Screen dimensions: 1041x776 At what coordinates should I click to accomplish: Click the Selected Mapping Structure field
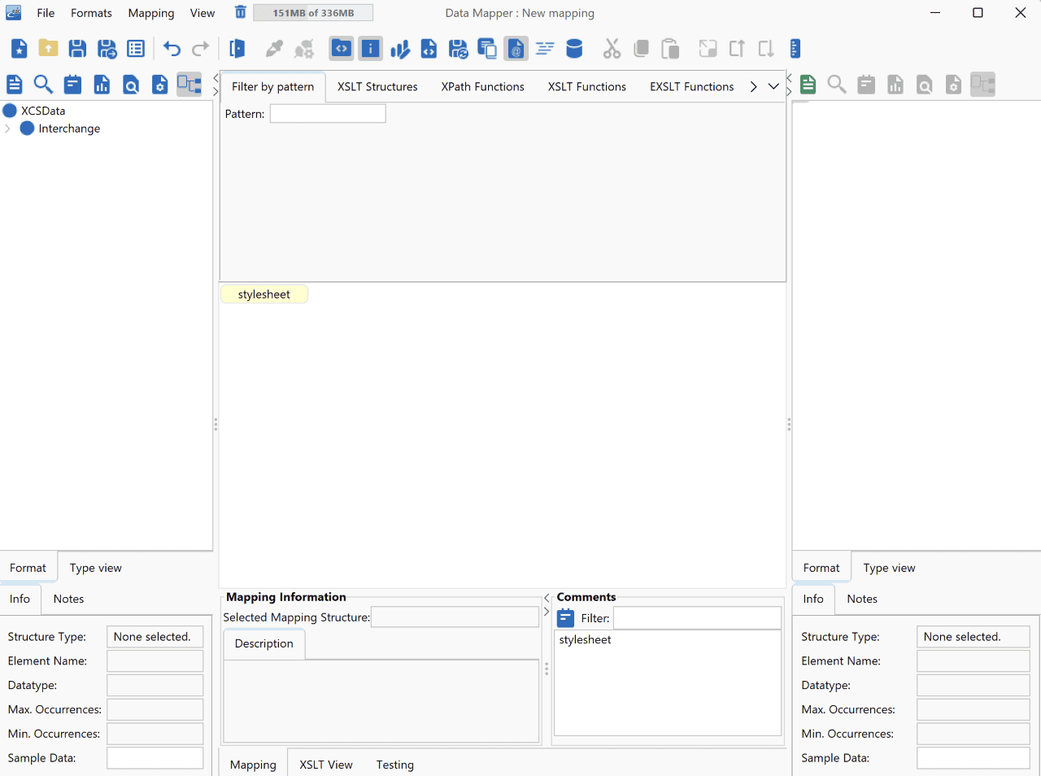pos(455,617)
